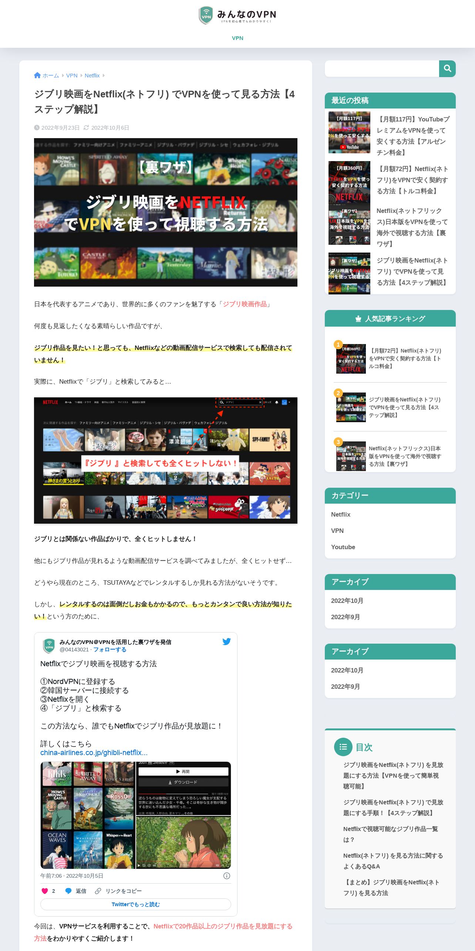
Task: Open YouTubeプレミアムをVPNで安くする方法 recent post link
Action: pos(413,136)
